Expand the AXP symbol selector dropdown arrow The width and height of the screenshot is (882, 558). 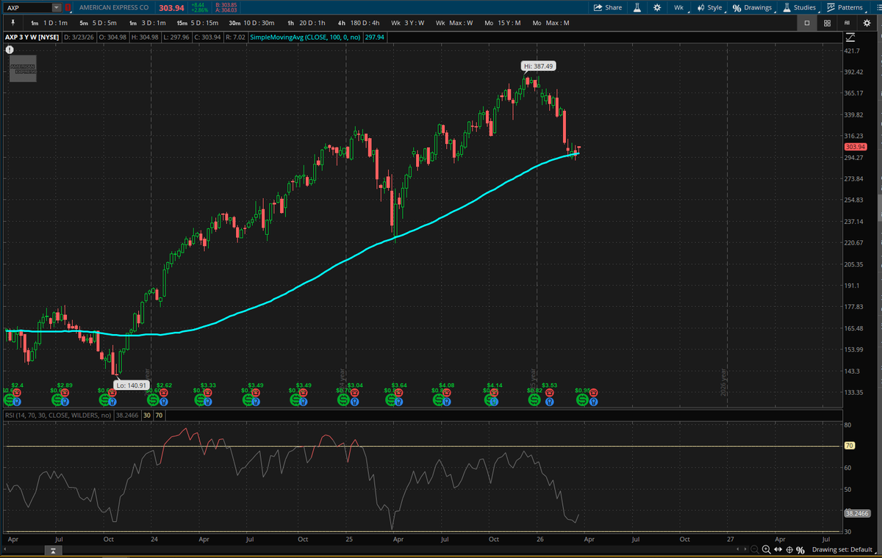(57, 7)
